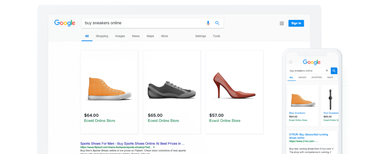Click the blue search button on the phone
The width and height of the screenshot is (380, 154).
pos(334,71)
